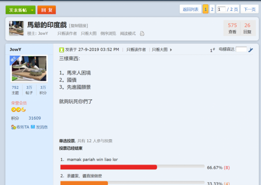Expand arrow next to 只看大图 in post
The image size is (261, 185).
(171, 50)
